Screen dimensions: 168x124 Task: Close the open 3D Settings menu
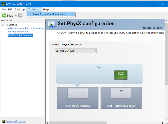[x=34, y=9]
